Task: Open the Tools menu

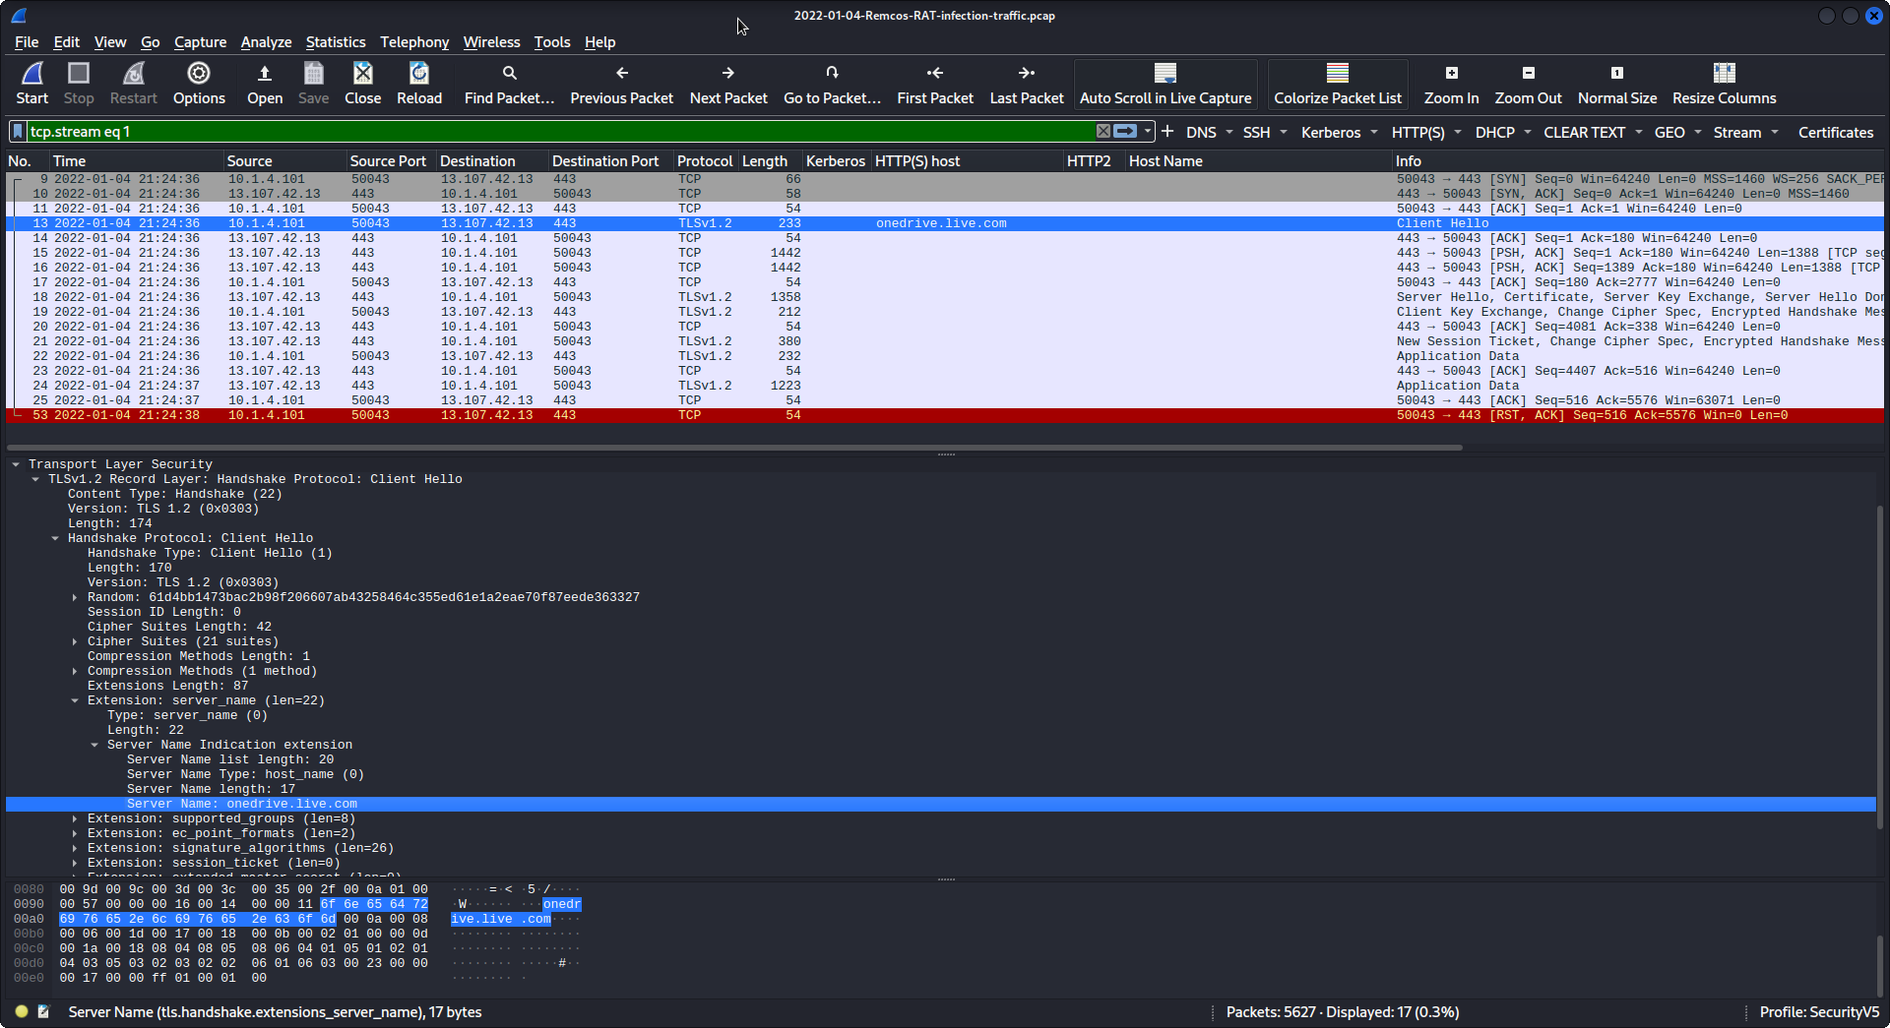Action: [552, 42]
